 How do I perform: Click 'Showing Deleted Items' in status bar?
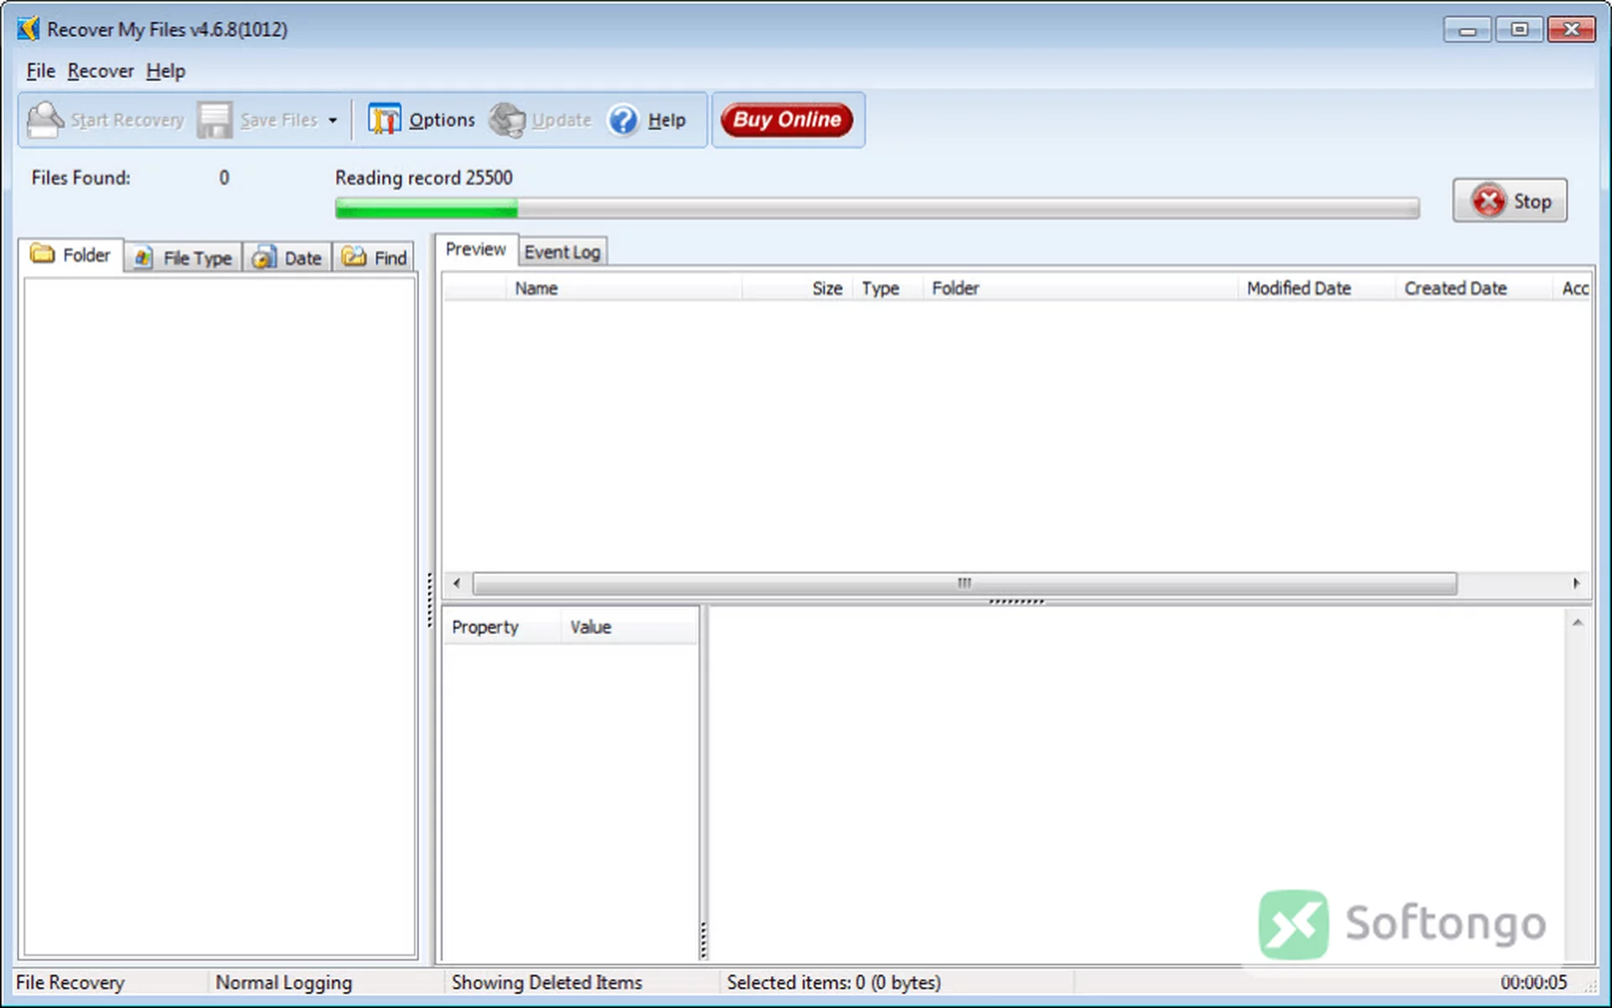pyautogui.click(x=547, y=982)
